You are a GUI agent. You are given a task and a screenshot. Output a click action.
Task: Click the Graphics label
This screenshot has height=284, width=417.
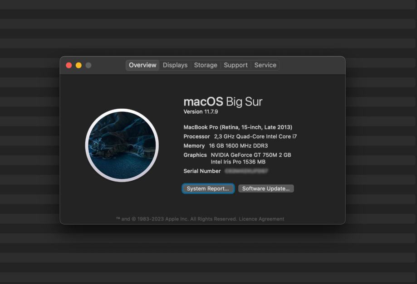[x=195, y=155]
